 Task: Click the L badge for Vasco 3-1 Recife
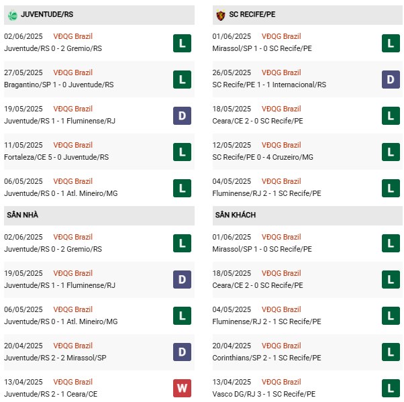391,389
